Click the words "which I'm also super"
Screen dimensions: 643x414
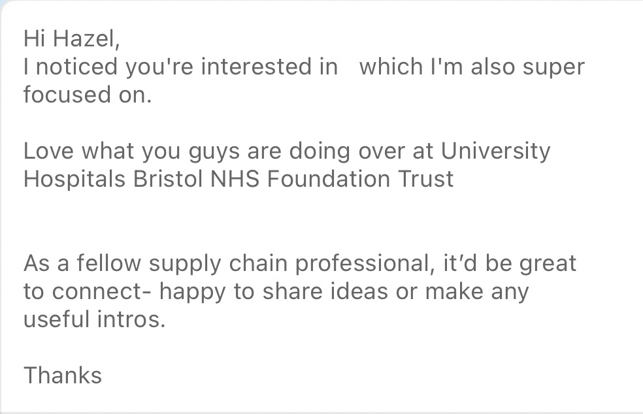pos(472,67)
